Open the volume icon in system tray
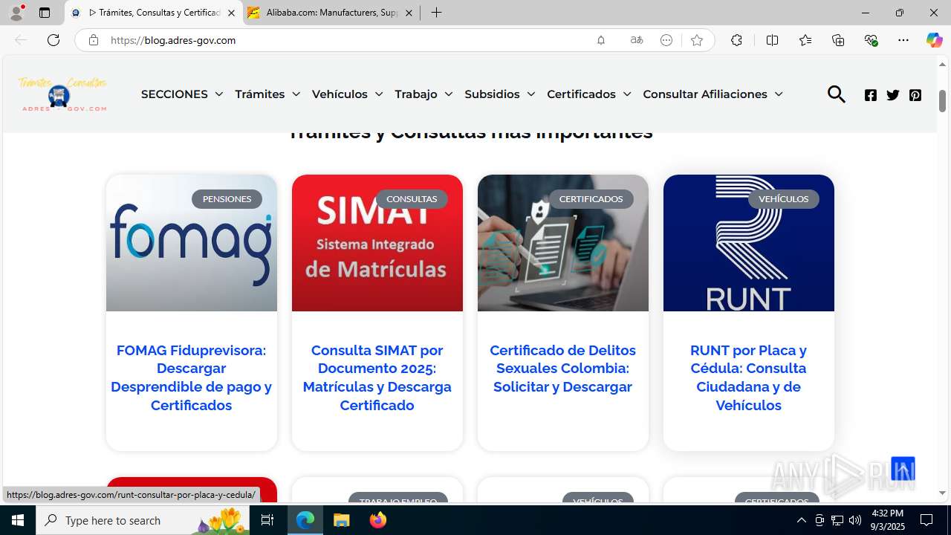Viewport: 951px width, 535px height. 854,520
